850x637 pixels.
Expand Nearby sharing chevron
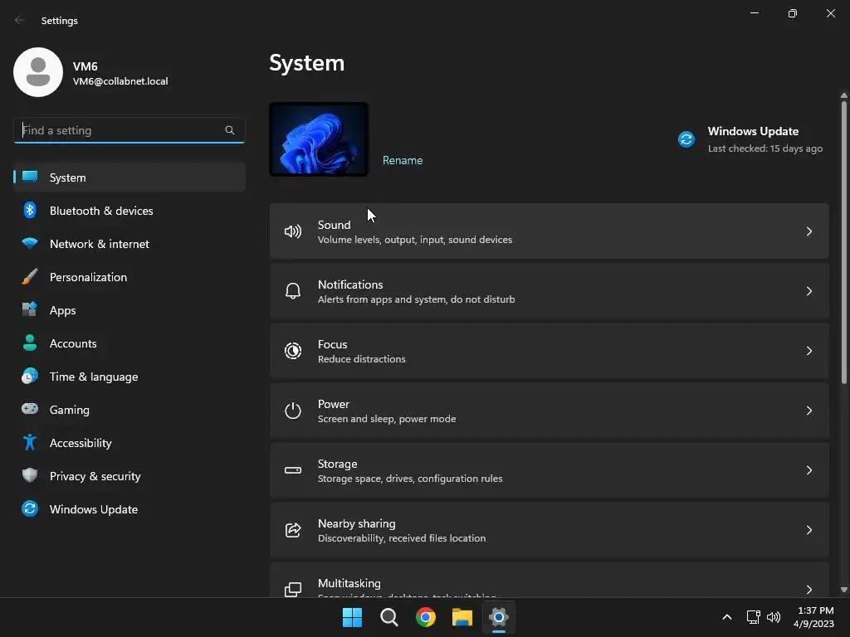(x=808, y=530)
